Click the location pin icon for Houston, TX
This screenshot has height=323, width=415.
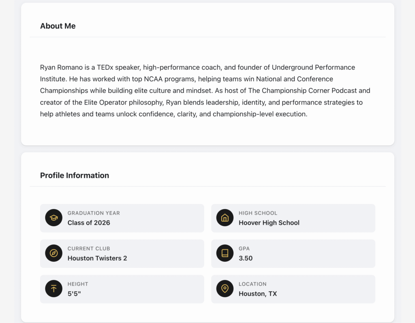coord(225,289)
